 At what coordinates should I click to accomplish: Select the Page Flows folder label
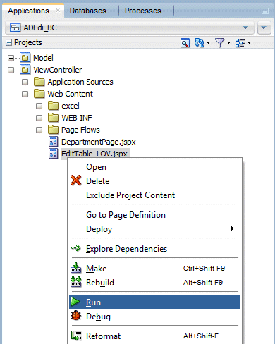[80, 130]
